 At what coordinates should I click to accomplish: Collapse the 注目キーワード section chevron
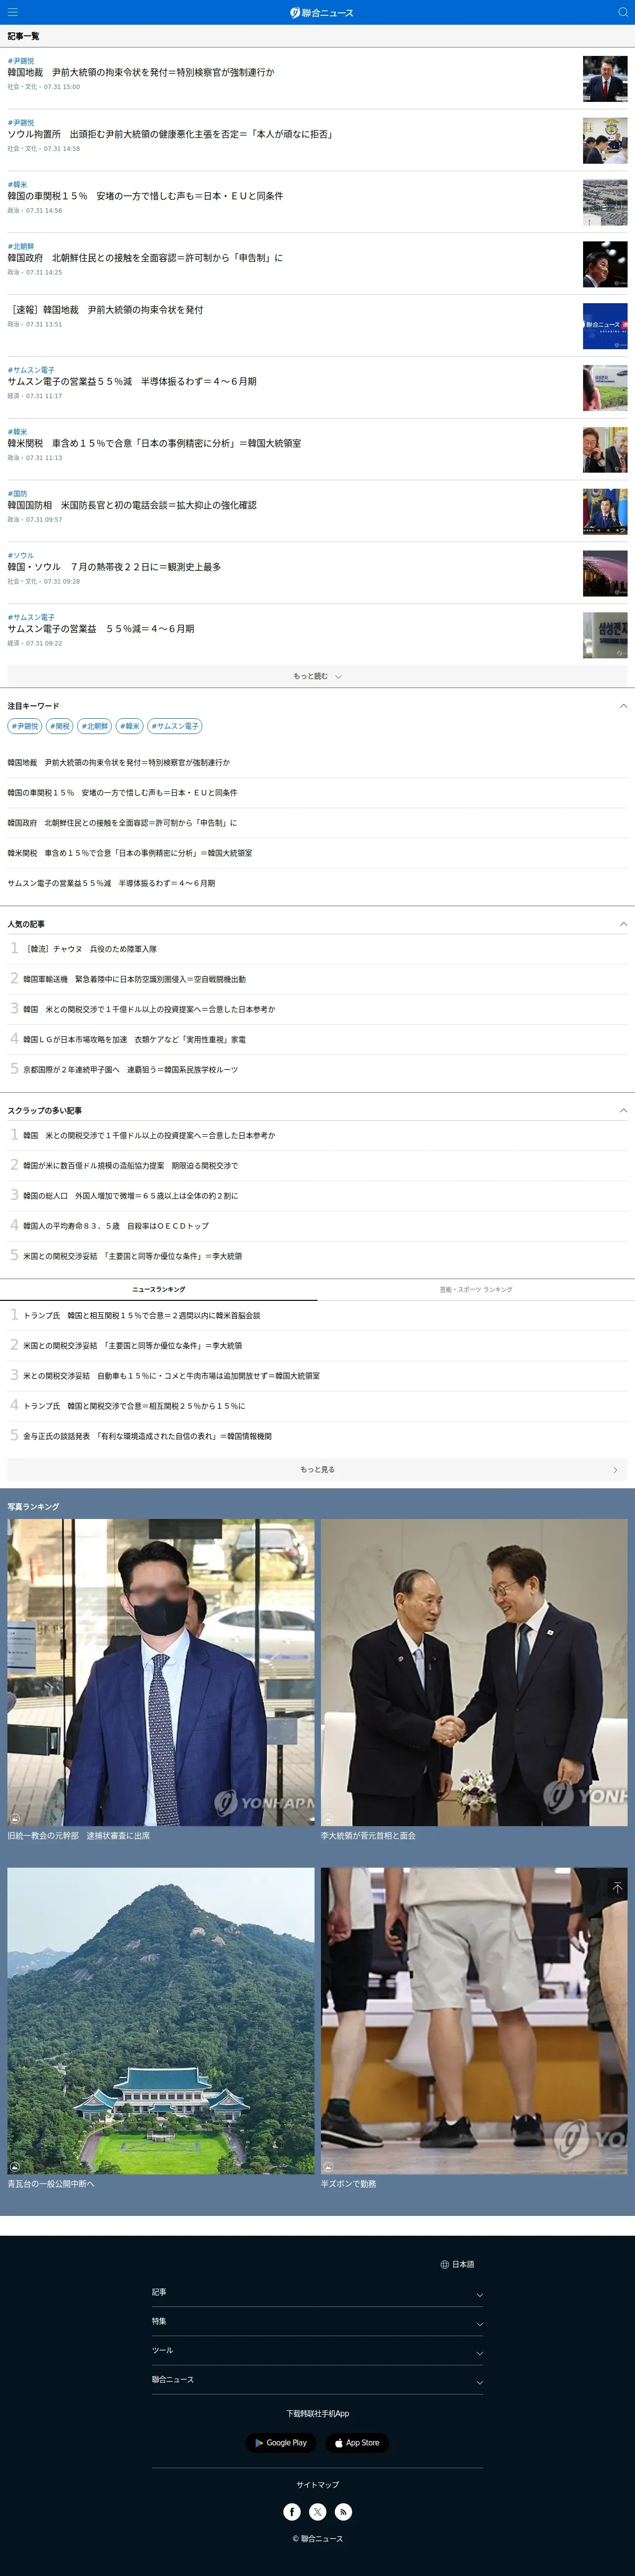pyautogui.click(x=623, y=706)
